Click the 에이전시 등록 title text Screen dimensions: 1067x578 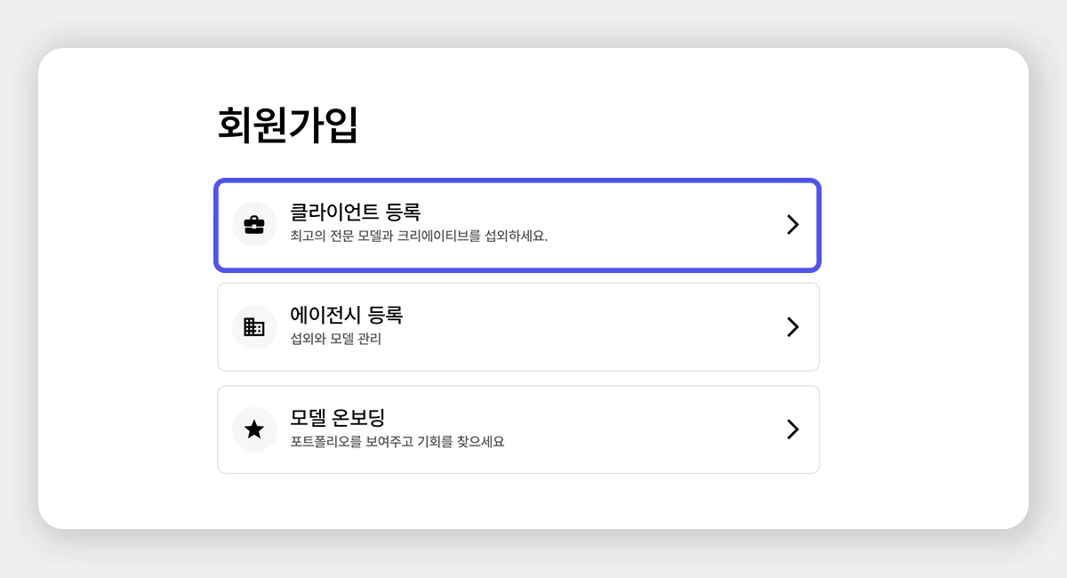click(x=349, y=315)
